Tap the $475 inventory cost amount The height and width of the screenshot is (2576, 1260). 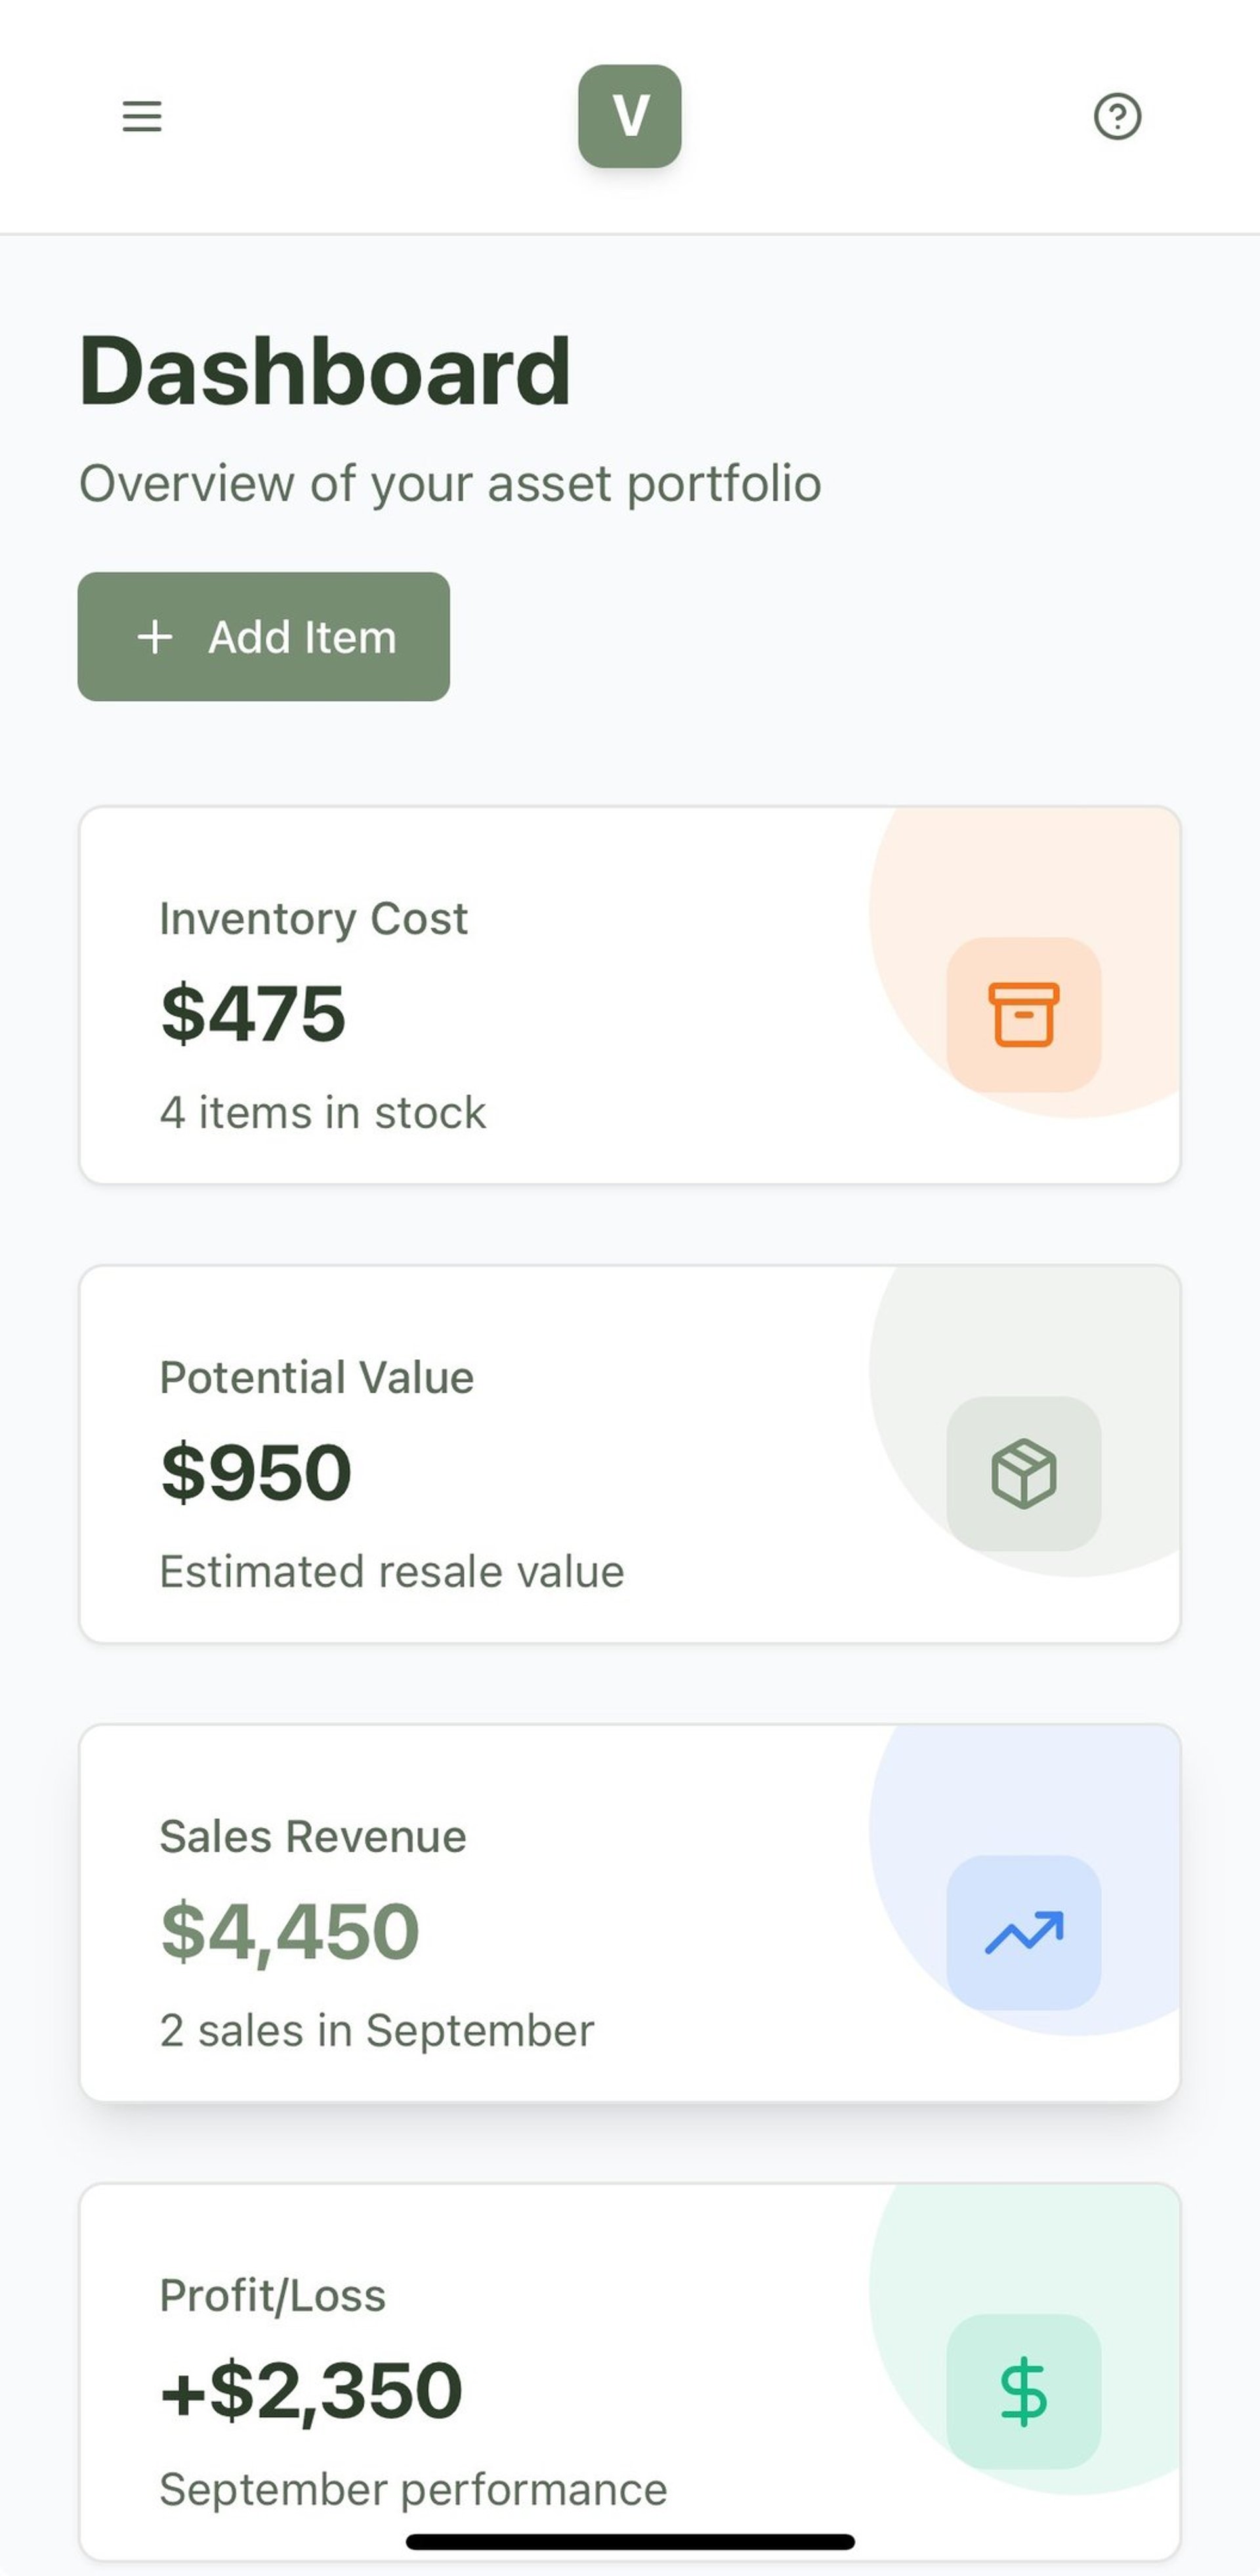[253, 1013]
